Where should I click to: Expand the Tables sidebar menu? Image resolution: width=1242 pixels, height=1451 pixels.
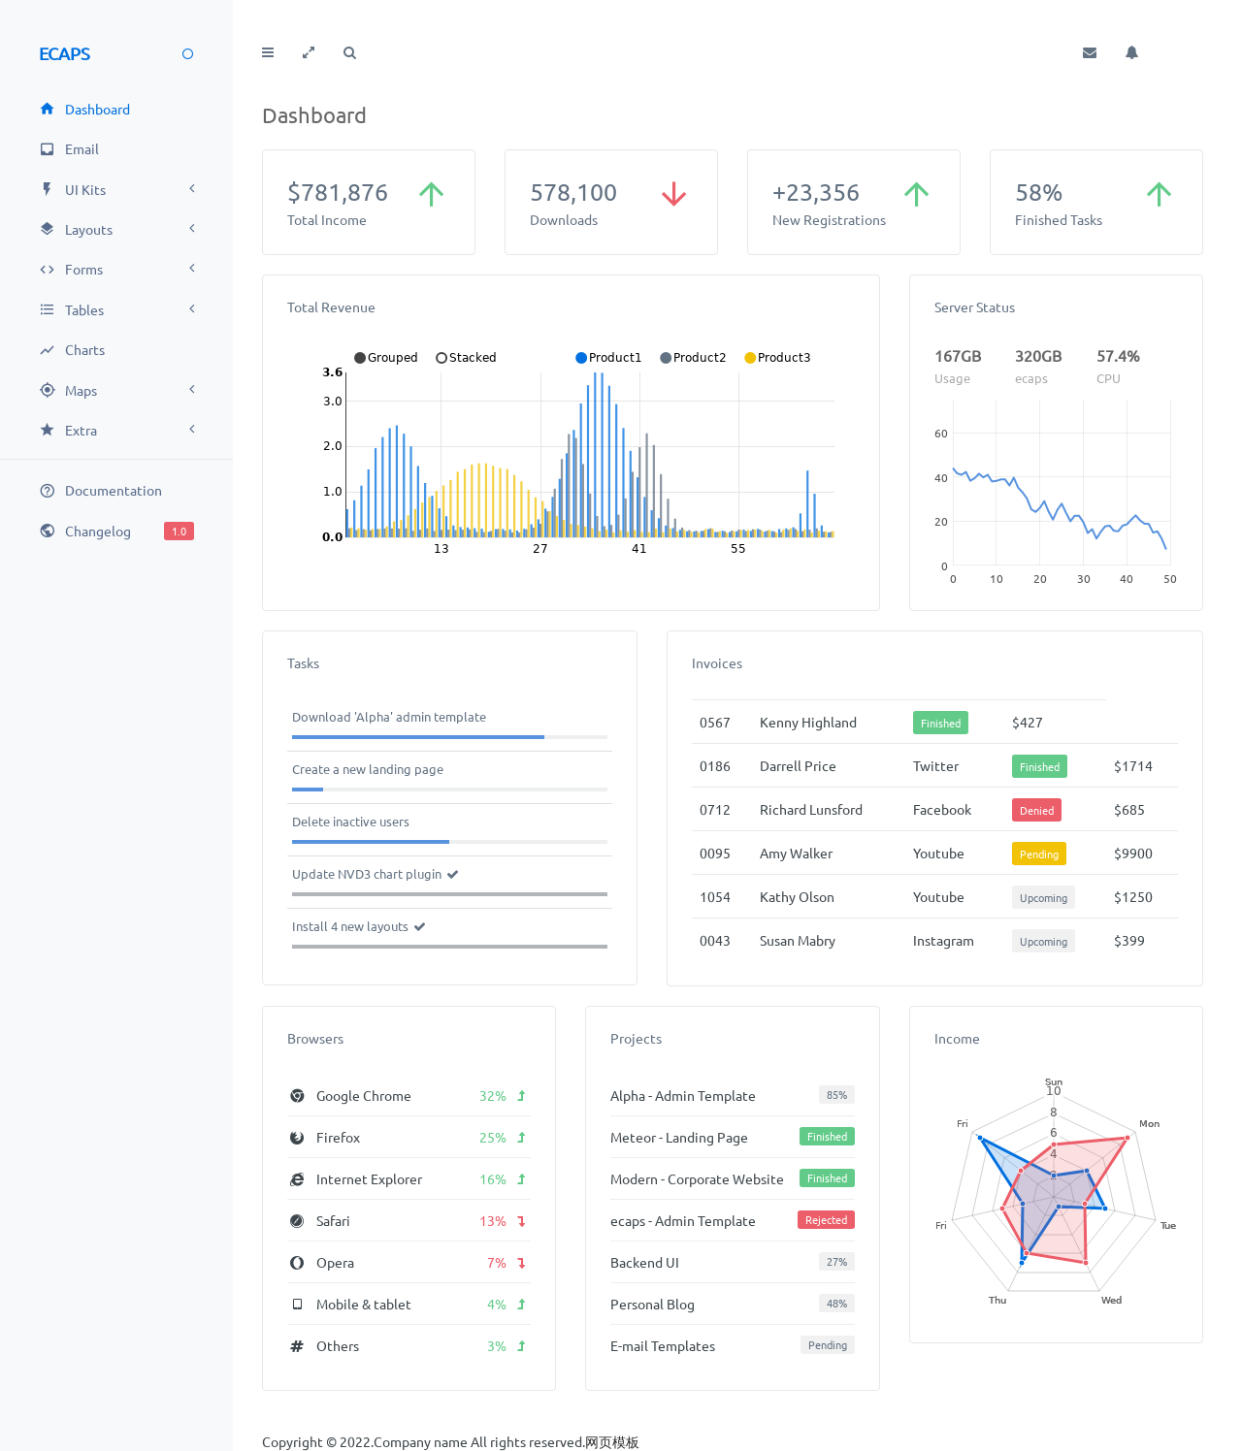(116, 310)
